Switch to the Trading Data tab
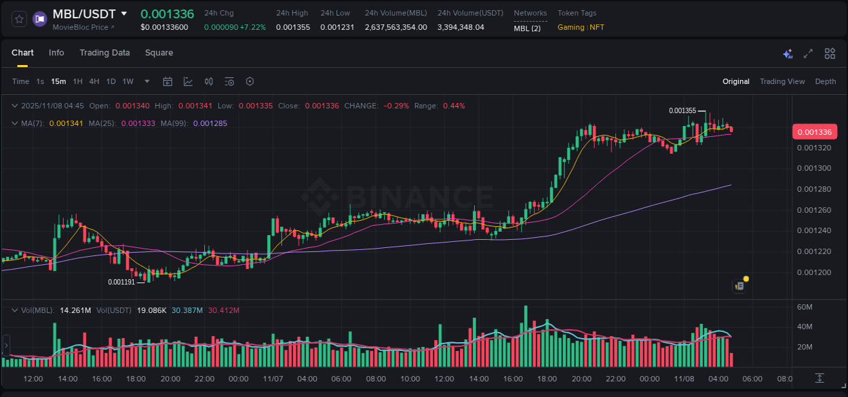 [x=104, y=53]
